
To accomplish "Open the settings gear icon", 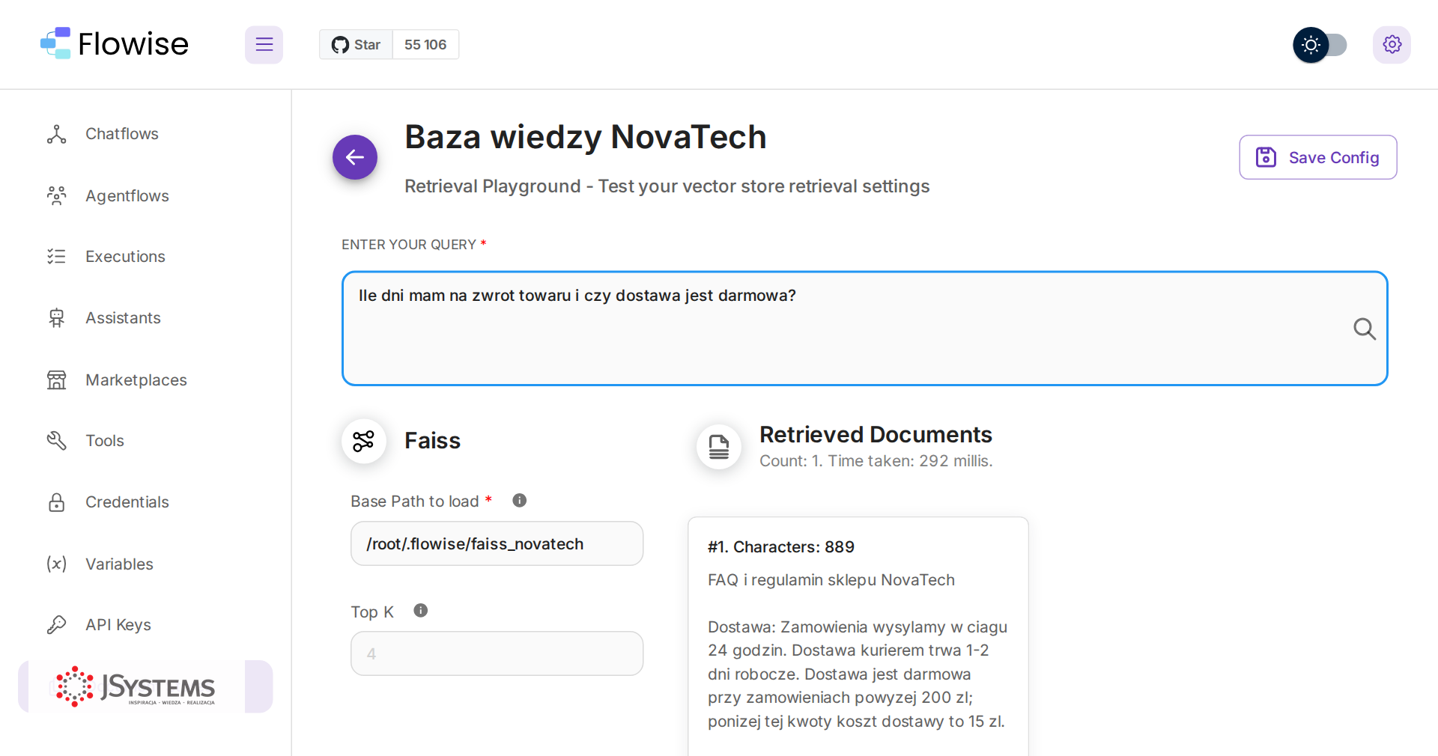I will [x=1392, y=45].
